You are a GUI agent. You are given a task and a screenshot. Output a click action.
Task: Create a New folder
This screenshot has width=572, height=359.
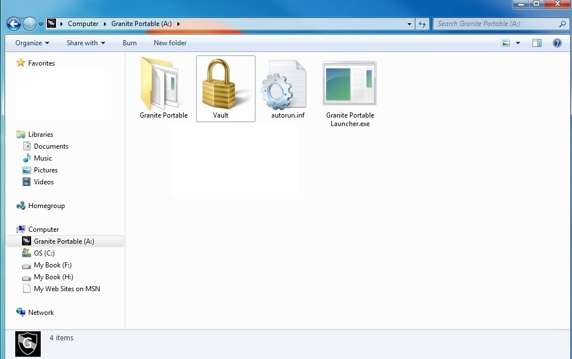pos(170,43)
